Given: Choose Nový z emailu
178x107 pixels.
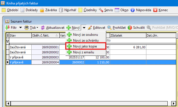Looking at the screenshot, I should point(86,52).
